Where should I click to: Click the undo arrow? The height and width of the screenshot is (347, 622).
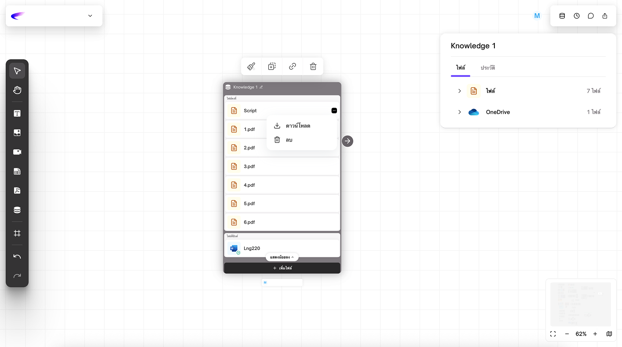[17, 257]
